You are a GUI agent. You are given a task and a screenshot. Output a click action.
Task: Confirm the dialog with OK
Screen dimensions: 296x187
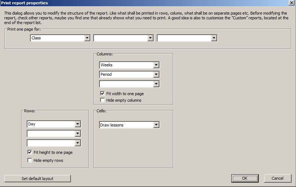[x=244, y=178]
